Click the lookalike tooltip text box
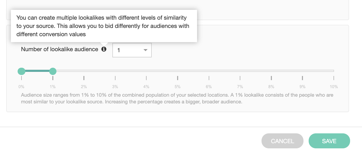The width and height of the screenshot is (362, 153). point(104,26)
